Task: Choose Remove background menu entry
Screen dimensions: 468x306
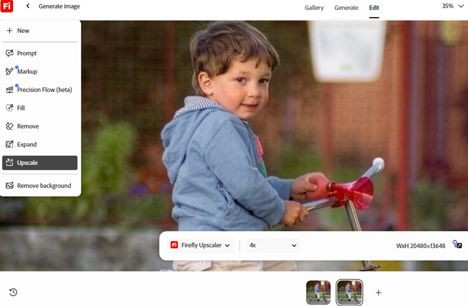Action: 40,186
